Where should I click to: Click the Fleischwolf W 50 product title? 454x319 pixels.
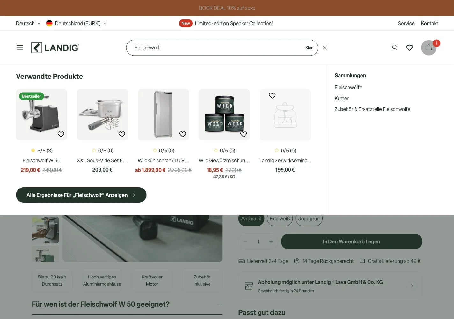pyautogui.click(x=41, y=160)
